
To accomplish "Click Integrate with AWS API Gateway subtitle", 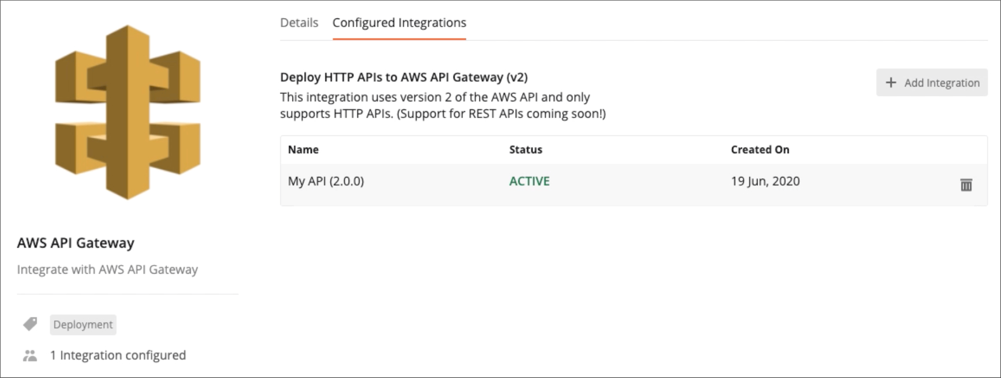I will click(107, 269).
